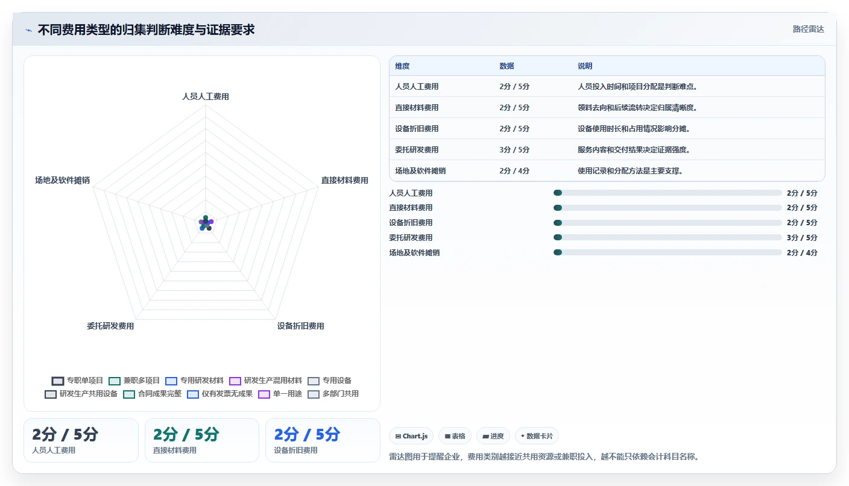
Task: Click the 3分 / 5分 progress value for 委托研发费用
Action: (x=802, y=238)
